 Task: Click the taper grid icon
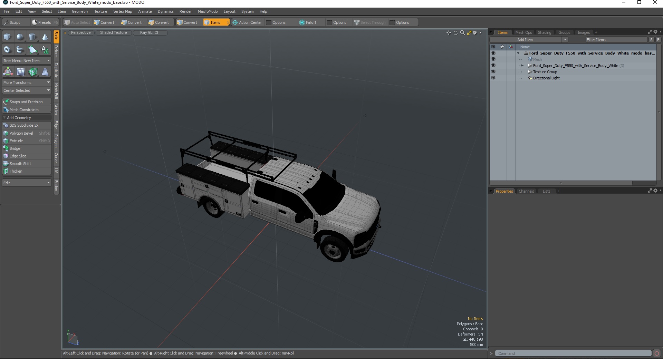[x=45, y=72]
